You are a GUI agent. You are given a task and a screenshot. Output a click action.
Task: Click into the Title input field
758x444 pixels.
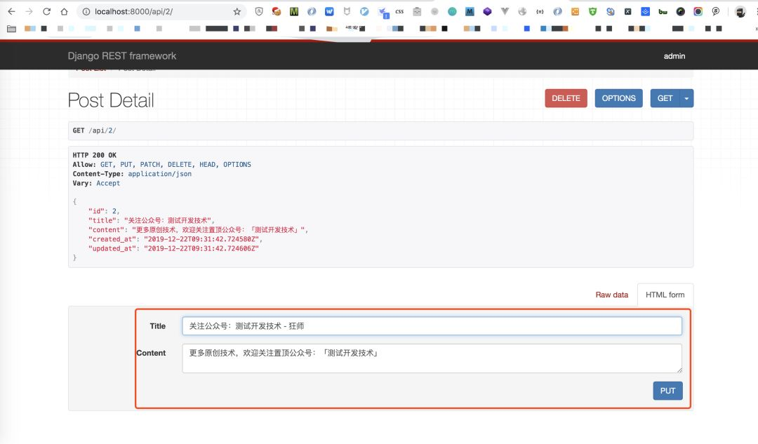coord(432,326)
